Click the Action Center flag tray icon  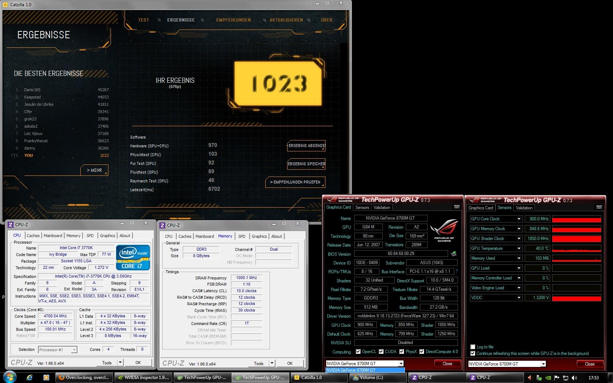pos(556,378)
